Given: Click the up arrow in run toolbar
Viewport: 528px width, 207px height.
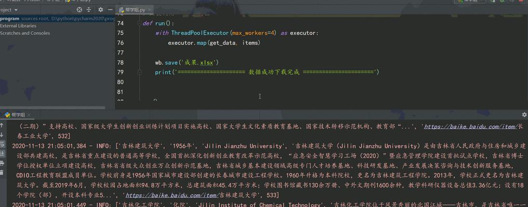Looking at the screenshot, I should pyautogui.click(x=2, y=125).
